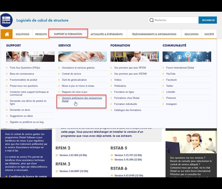Open Base de connaissance link
Viewport: 222px width, 189px height.
(22, 74)
